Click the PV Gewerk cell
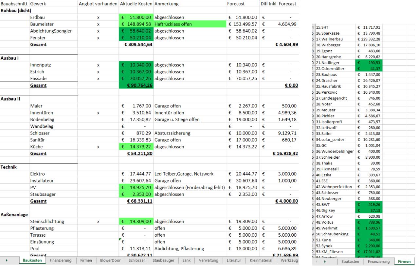The height and width of the screenshot is (267, 419). pos(53,188)
